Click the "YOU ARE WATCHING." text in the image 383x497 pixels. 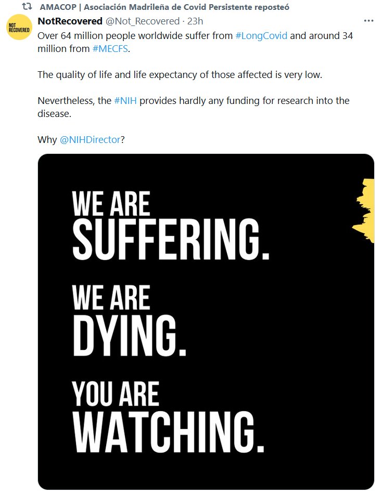coord(168,417)
